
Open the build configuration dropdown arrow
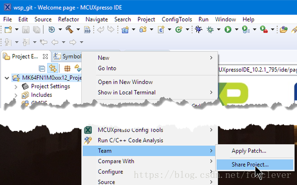pos(60,30)
